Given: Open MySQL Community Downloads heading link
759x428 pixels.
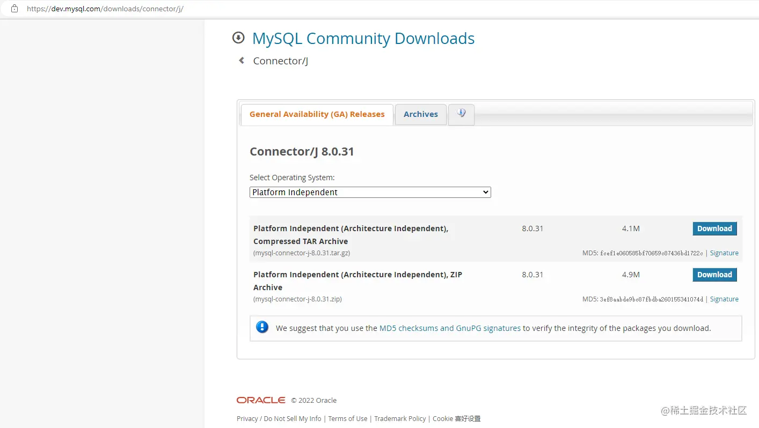Looking at the screenshot, I should coord(363,39).
